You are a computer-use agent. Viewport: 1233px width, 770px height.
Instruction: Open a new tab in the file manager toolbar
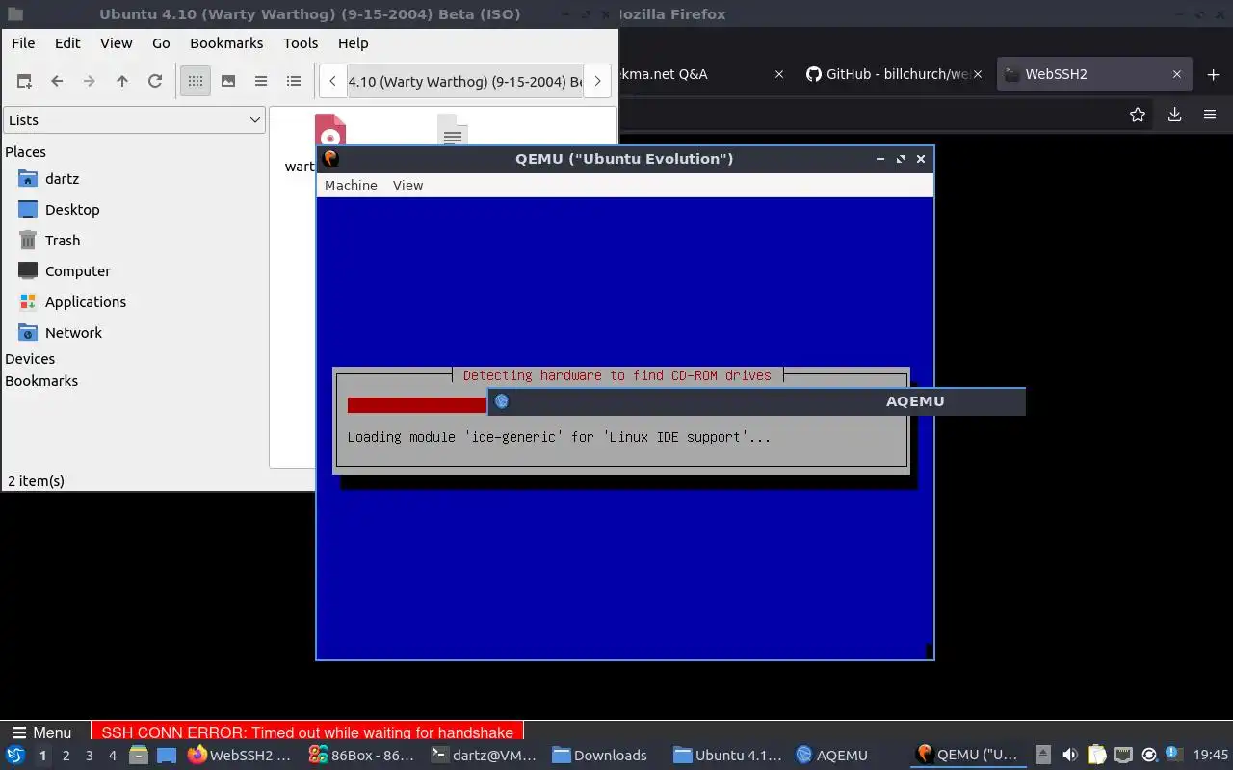tap(24, 82)
